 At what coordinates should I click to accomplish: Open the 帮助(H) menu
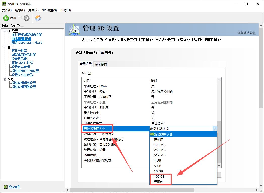(x=65, y=10)
